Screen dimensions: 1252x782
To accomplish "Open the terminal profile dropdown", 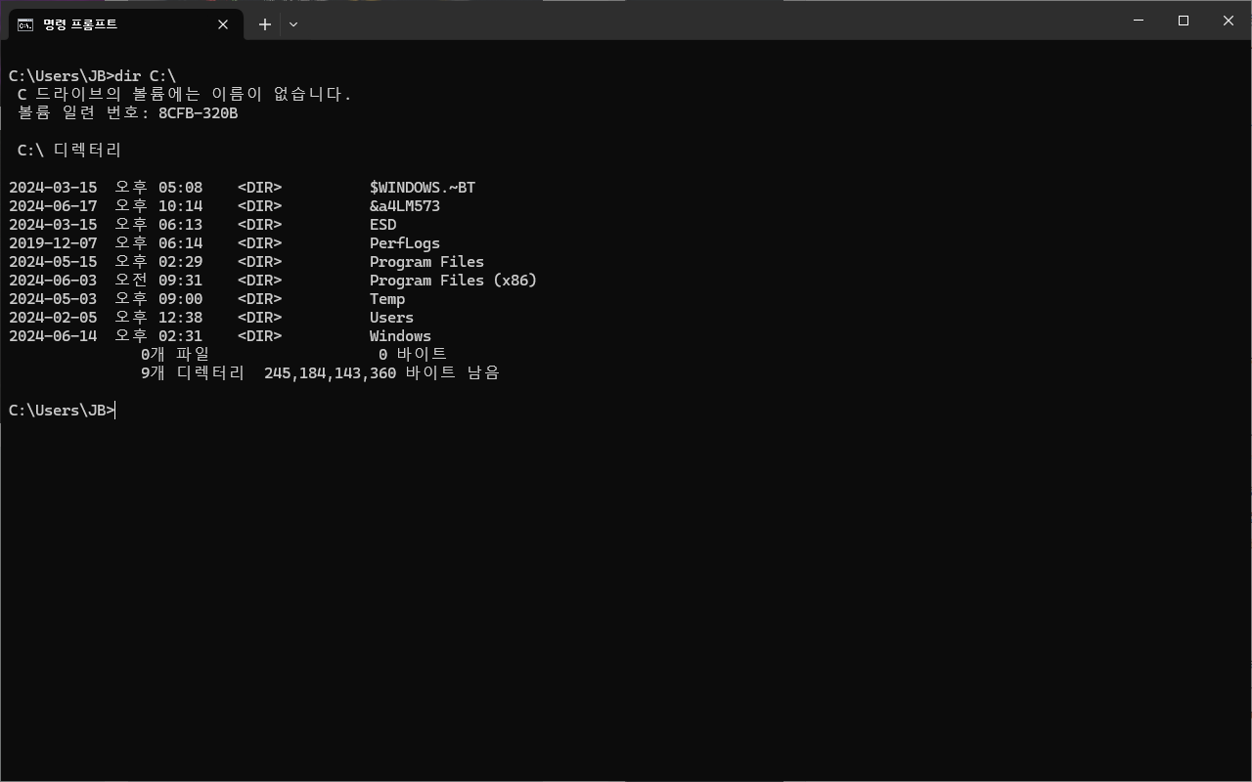I will pyautogui.click(x=293, y=24).
